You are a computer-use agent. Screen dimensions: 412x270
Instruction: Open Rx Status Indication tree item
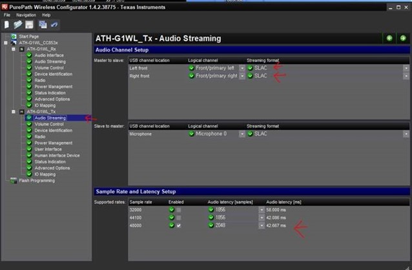(50, 93)
